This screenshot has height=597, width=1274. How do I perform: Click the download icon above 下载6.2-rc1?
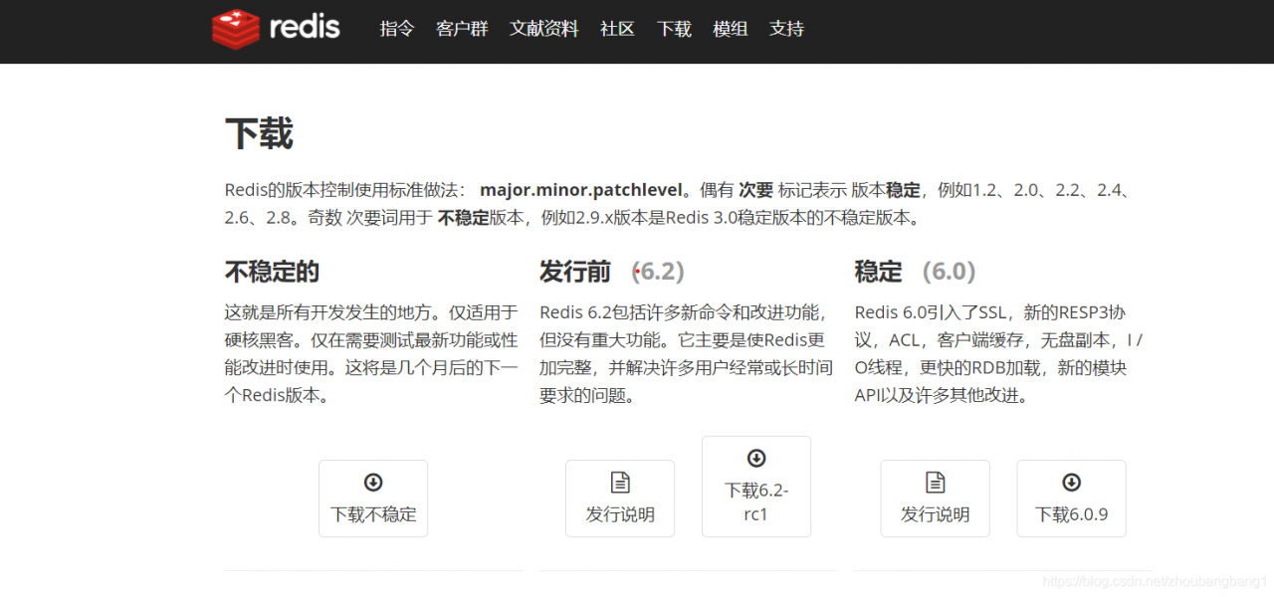click(x=756, y=459)
